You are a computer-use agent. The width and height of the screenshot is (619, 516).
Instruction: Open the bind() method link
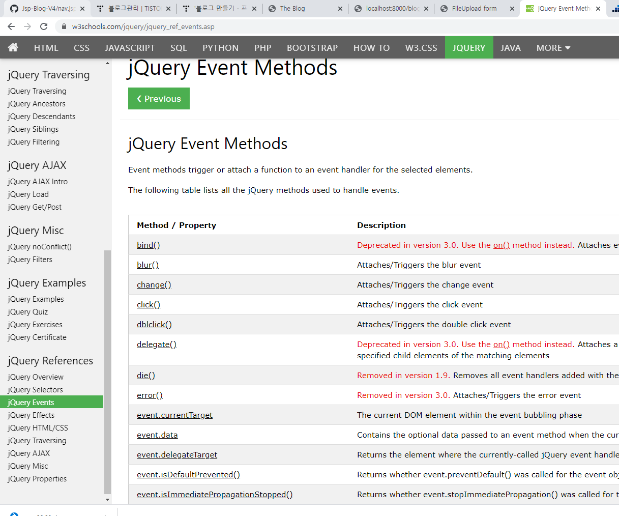pos(149,245)
